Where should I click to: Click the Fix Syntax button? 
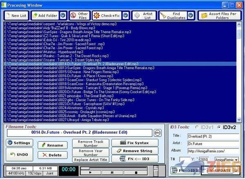(134, 143)
